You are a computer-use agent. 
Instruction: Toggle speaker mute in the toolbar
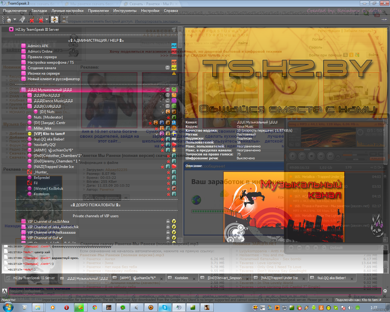[41, 20]
